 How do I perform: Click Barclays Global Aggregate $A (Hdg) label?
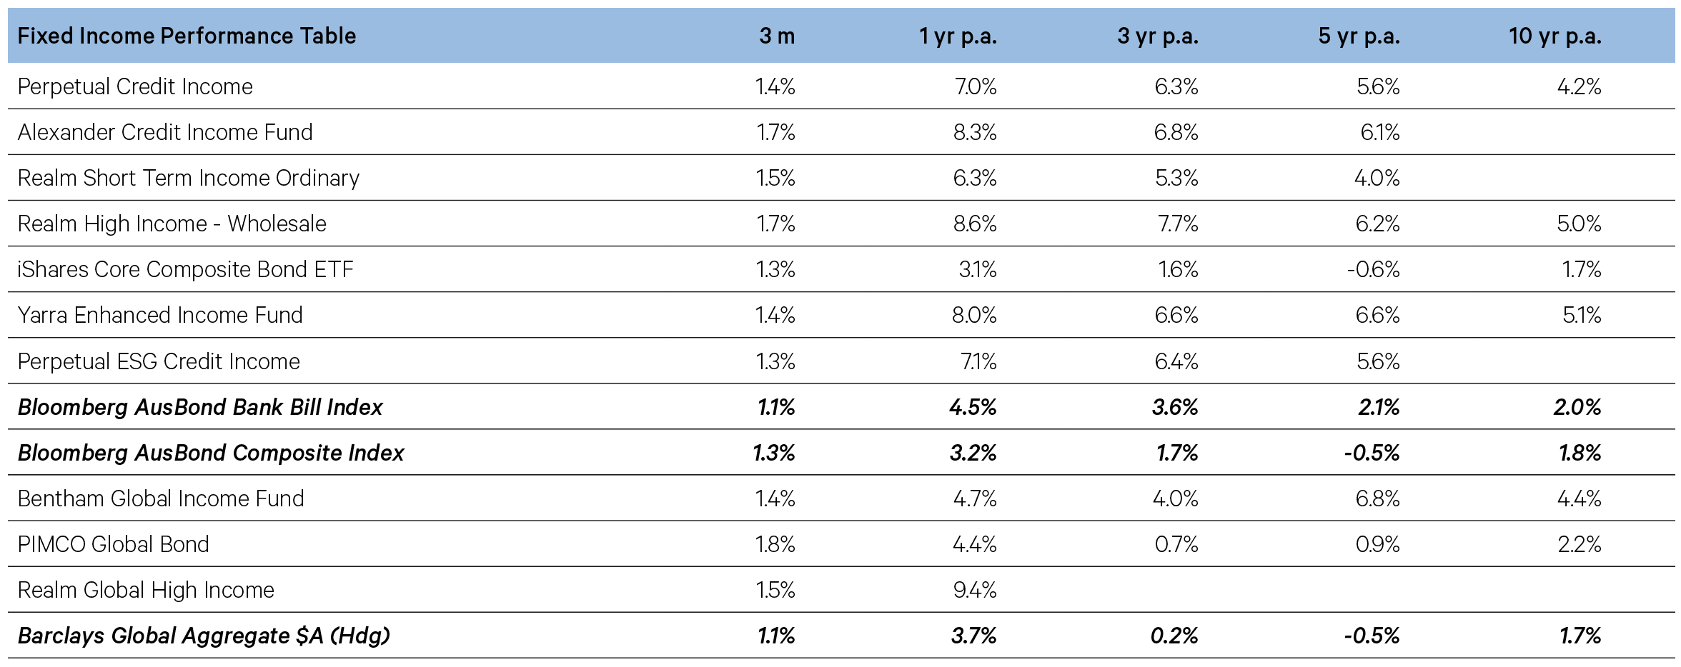(204, 636)
